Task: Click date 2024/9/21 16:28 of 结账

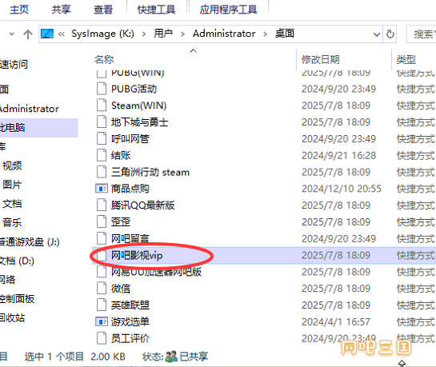Action: pos(338,155)
